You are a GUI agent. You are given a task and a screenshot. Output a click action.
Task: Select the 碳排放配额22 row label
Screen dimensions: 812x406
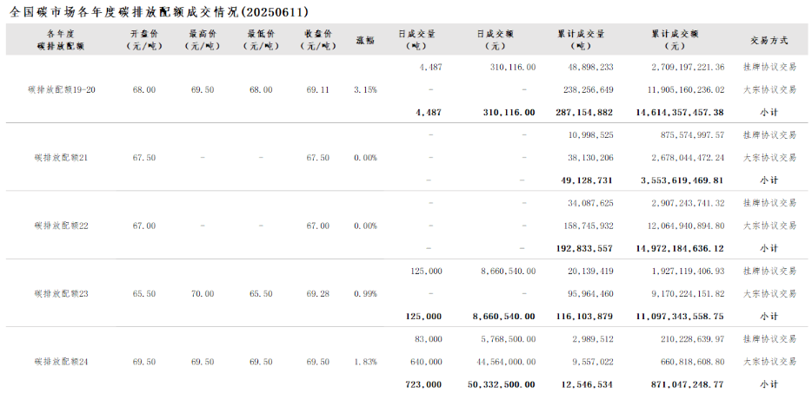coord(62,226)
